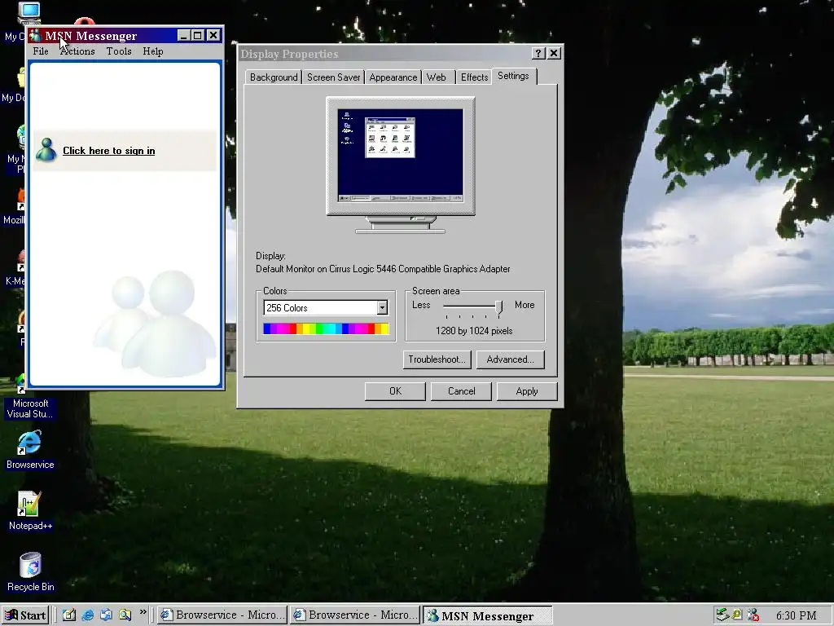The image size is (834, 626).
Task: Click the Start button
Action: (x=25, y=615)
